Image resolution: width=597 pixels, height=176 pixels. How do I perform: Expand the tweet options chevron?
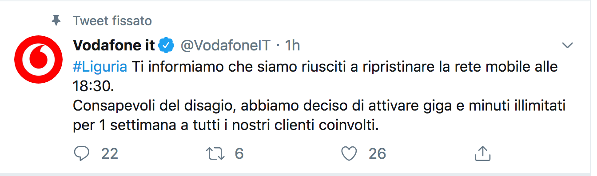point(568,45)
